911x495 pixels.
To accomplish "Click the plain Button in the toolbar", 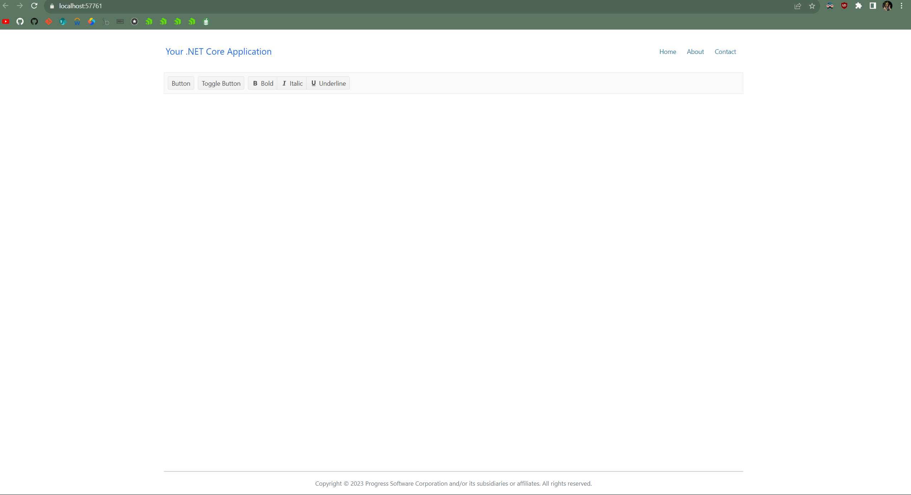I will tap(181, 84).
